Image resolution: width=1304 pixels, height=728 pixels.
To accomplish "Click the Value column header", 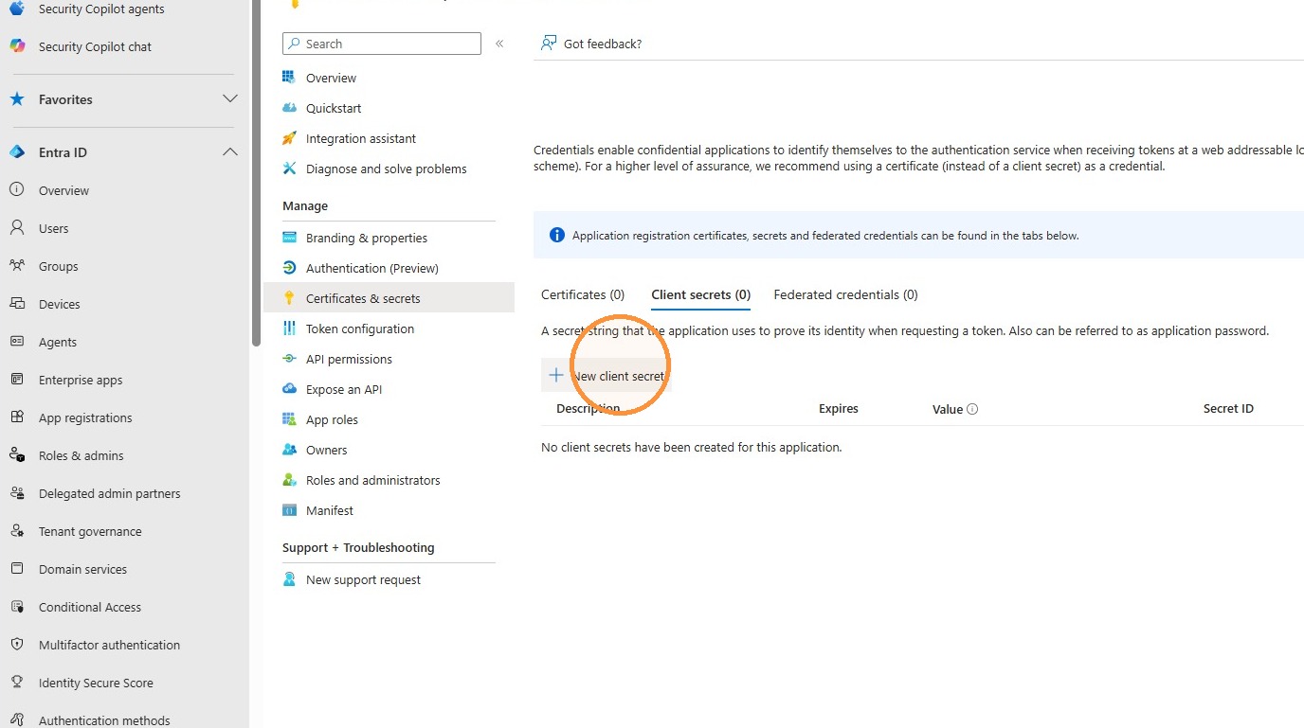I will [947, 409].
